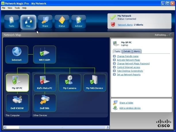This screenshot has width=176, height=132.
Task: Select the Internet globe node
Action: [17, 54]
